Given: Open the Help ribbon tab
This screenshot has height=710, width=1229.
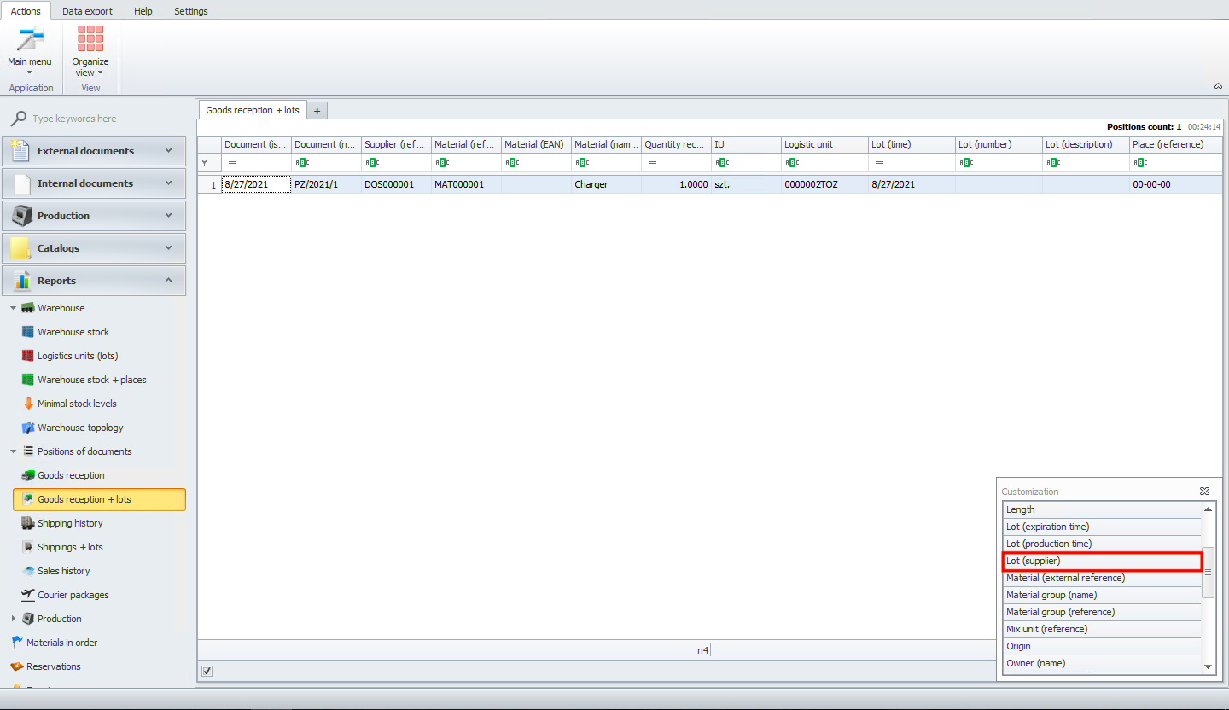Looking at the screenshot, I should point(143,11).
